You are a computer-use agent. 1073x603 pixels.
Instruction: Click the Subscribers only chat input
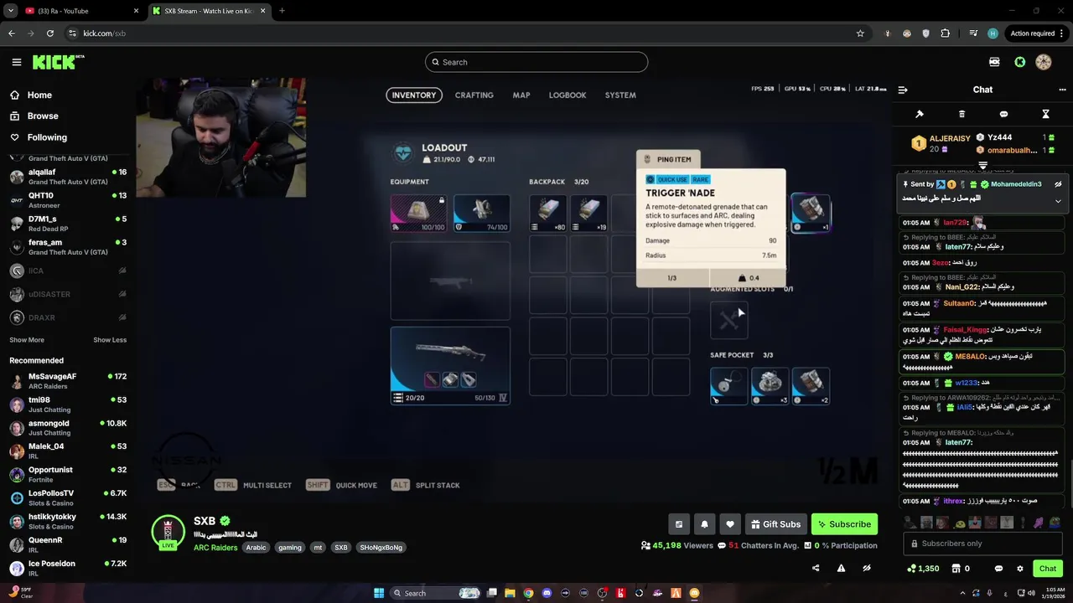[983, 544]
